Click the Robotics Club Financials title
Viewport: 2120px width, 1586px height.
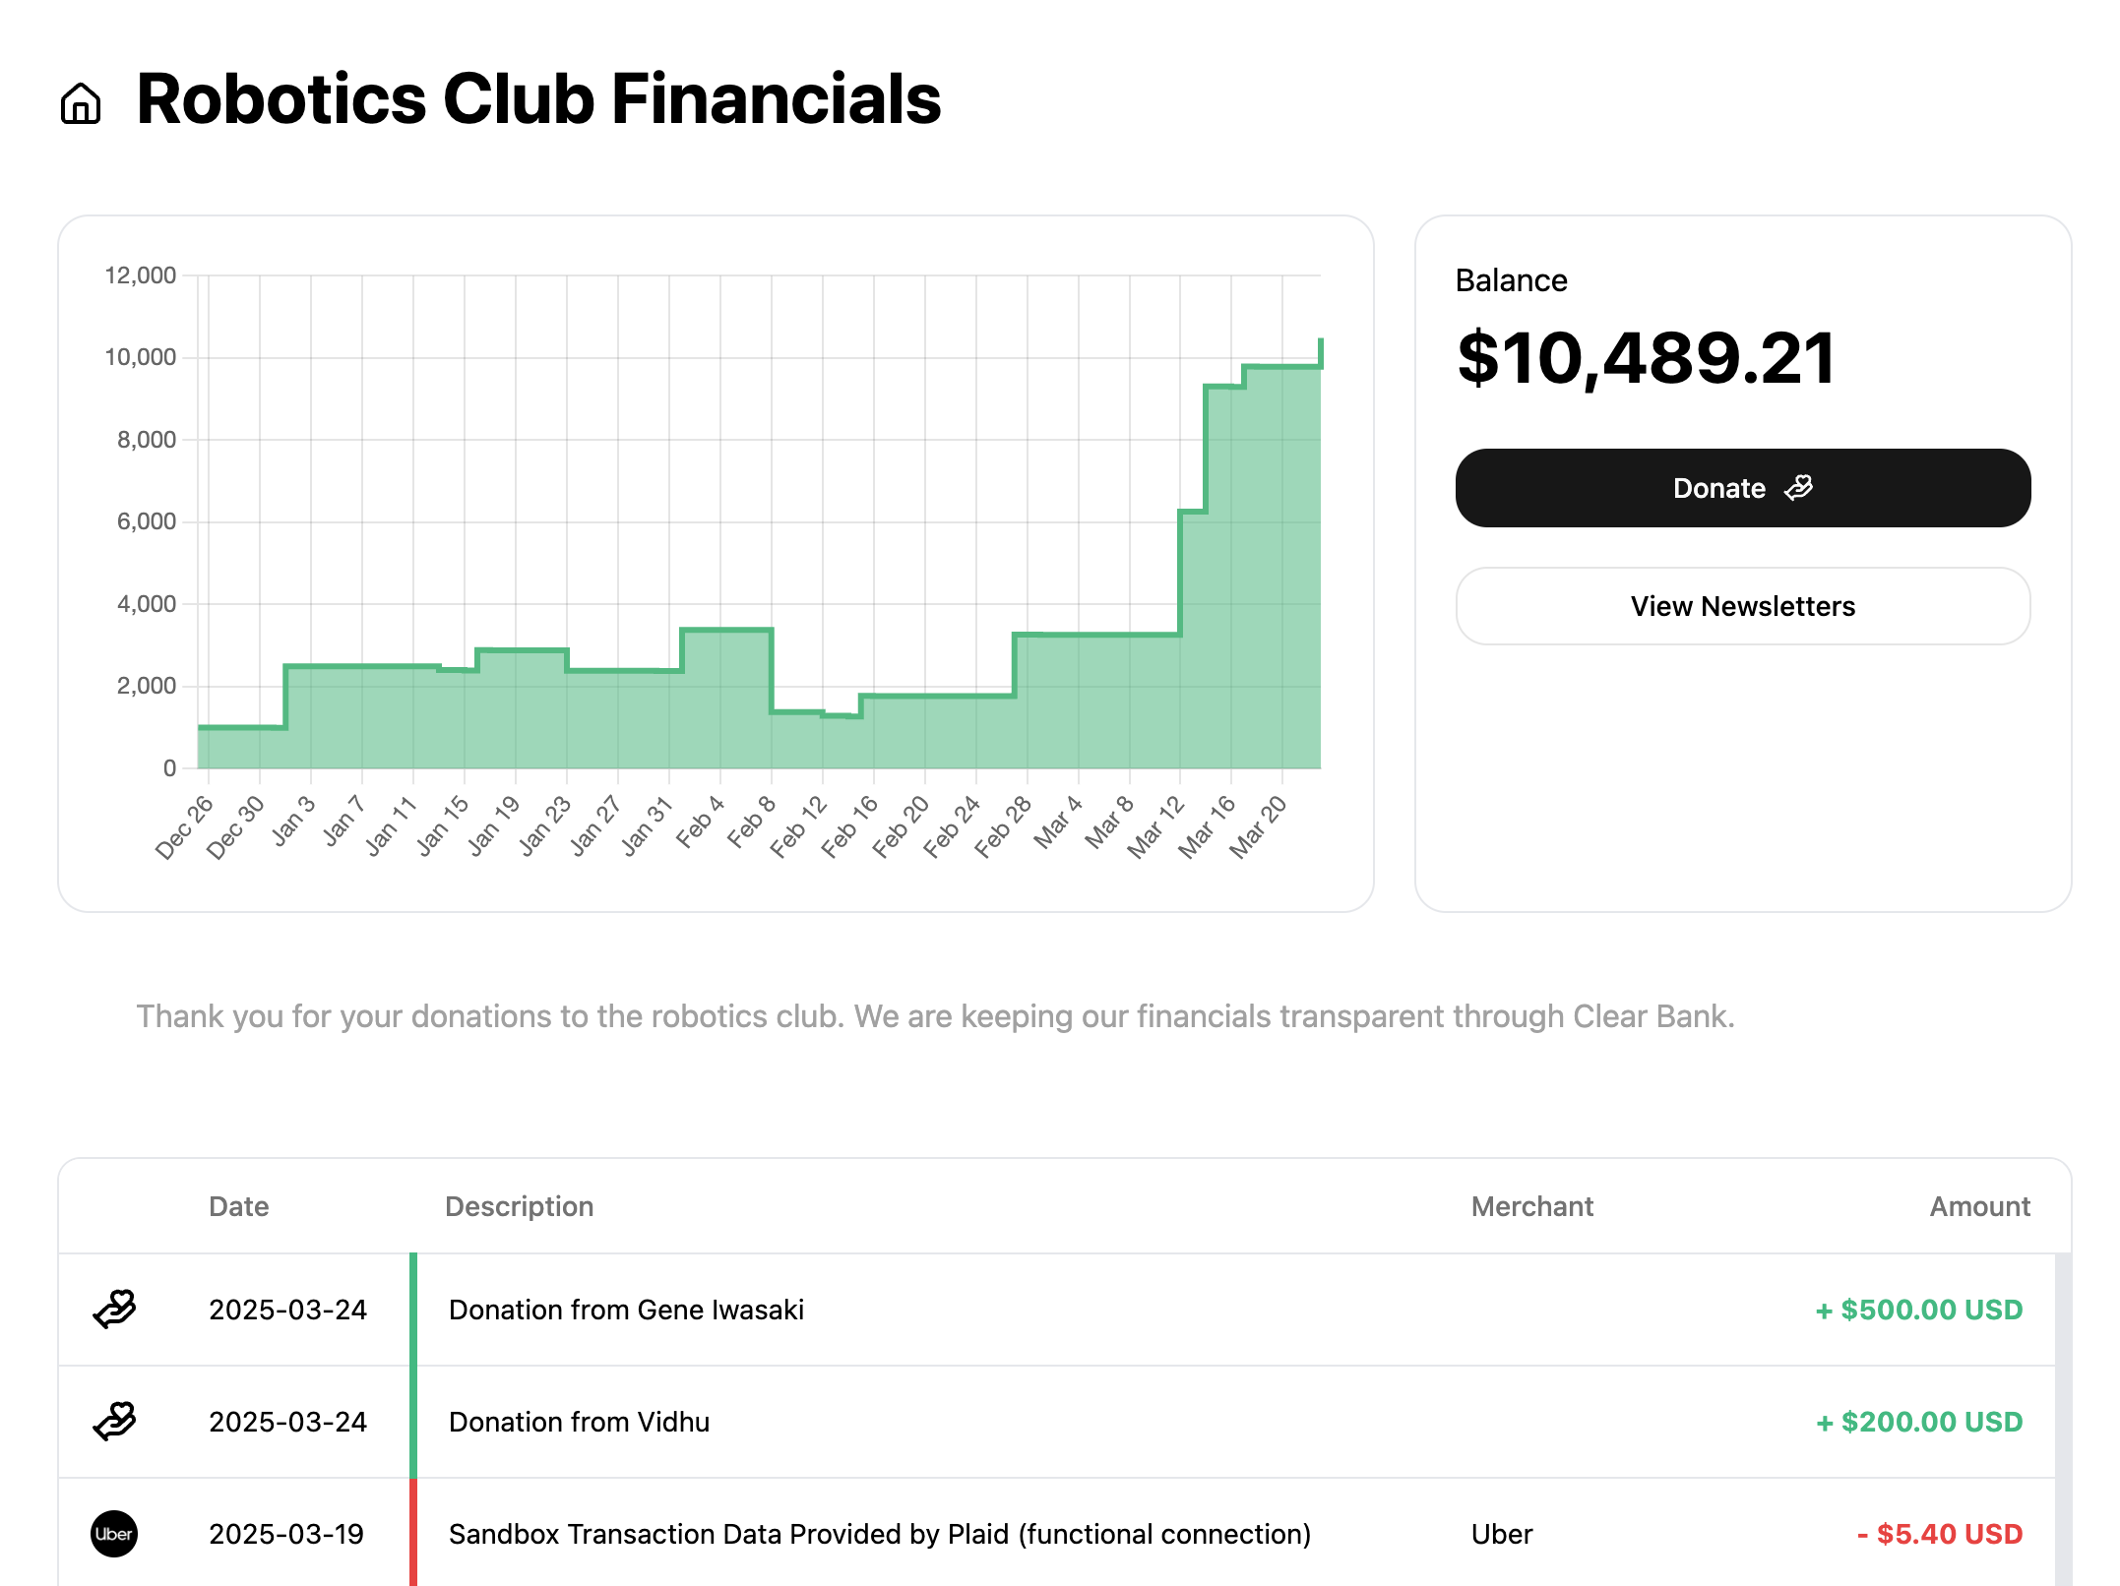click(538, 99)
